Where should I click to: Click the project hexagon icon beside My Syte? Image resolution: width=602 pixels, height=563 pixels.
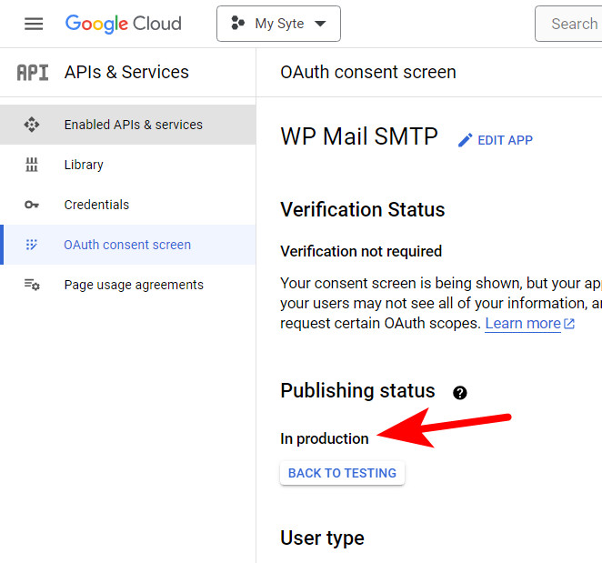[x=237, y=24]
